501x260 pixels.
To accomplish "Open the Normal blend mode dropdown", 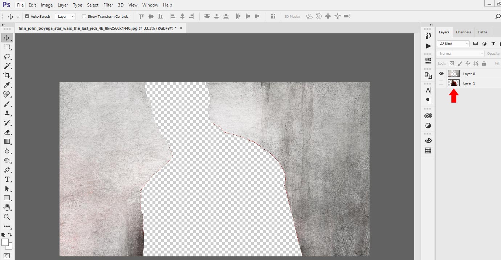I will click(x=461, y=53).
